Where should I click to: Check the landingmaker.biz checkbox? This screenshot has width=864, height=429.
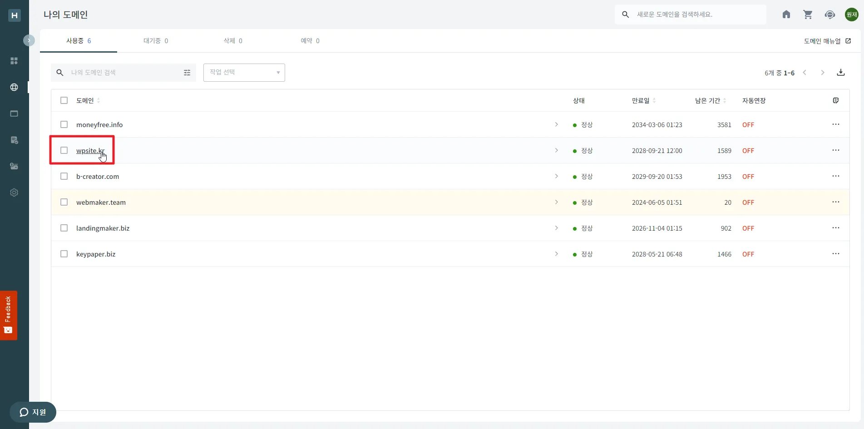[64, 228]
